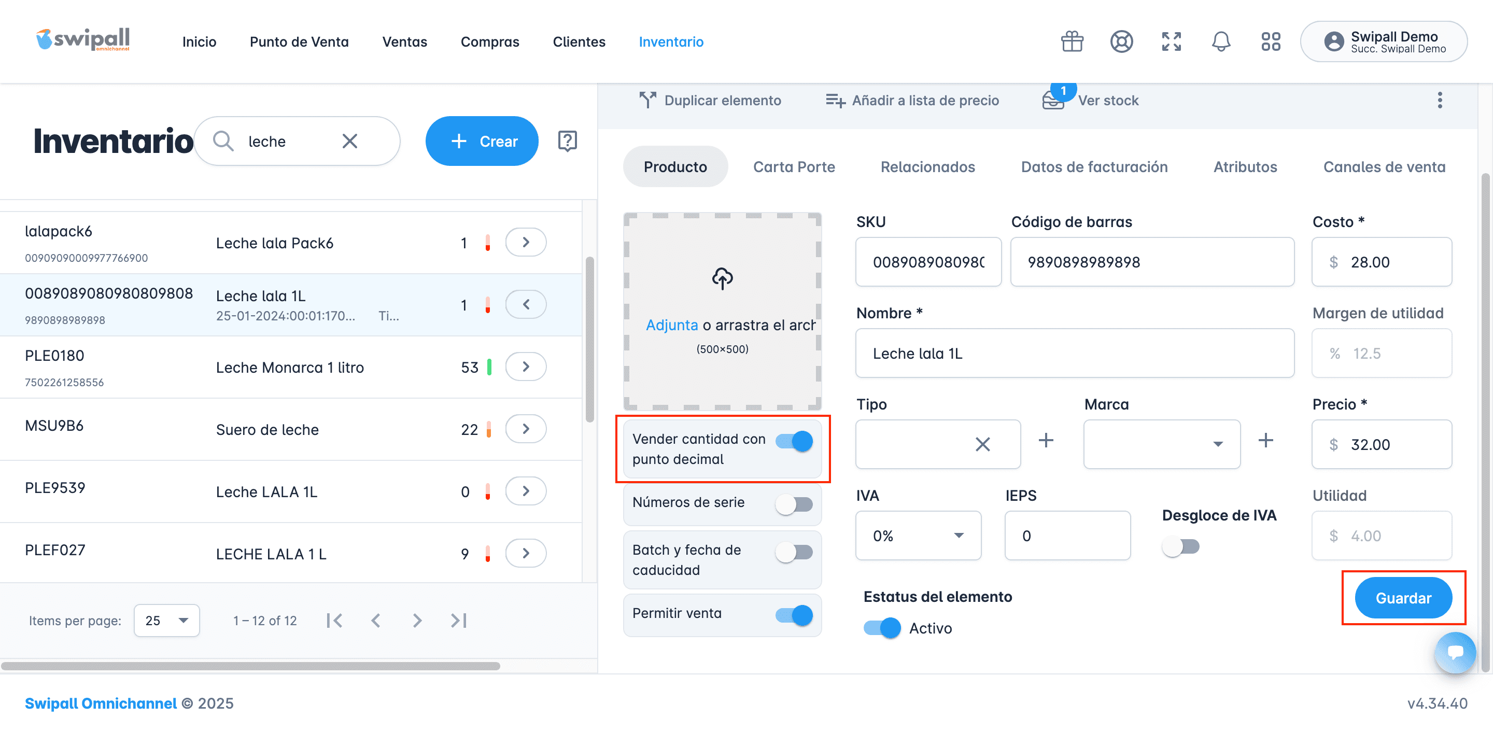Open the help lifebuoy icon
This screenshot has width=1493, height=732.
pos(1121,41)
